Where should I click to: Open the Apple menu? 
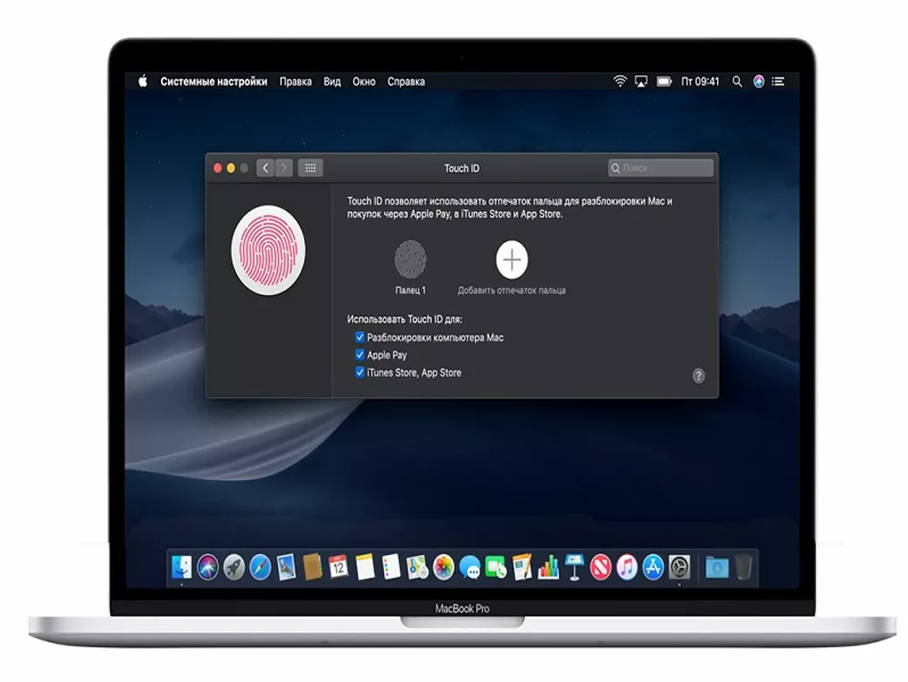click(143, 81)
